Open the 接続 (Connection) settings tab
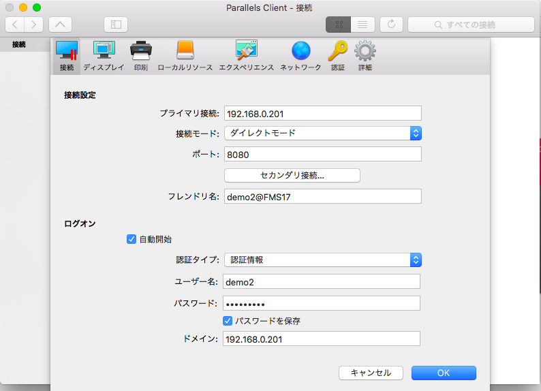Screen dimensions: 541x391 tap(67, 56)
